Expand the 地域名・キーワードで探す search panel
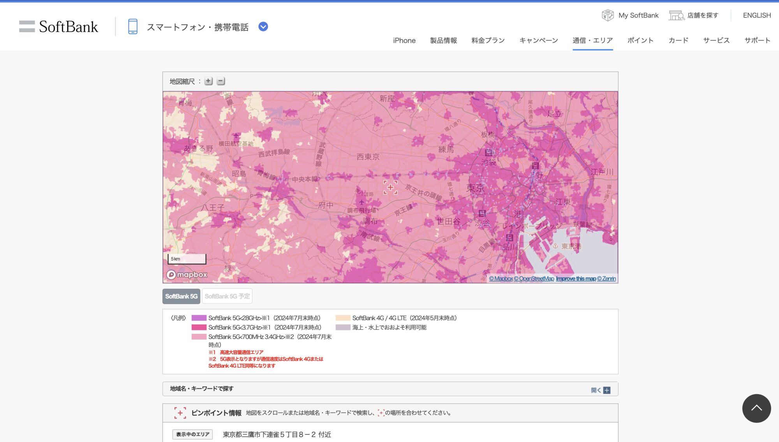The width and height of the screenshot is (779, 442). tap(606, 389)
